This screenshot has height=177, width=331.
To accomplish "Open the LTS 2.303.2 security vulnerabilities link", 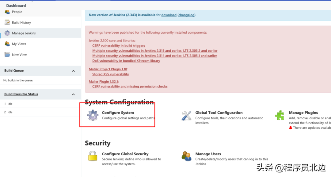I will click(x=155, y=51).
